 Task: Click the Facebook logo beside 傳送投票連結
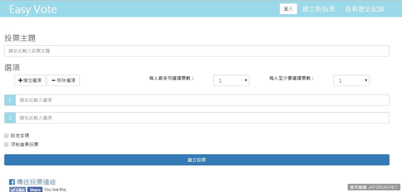[x=12, y=182]
